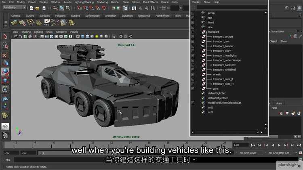Viewport: 303px width, 170px height.
Task: Open the Outliner Display menu
Action: coord(196,2)
